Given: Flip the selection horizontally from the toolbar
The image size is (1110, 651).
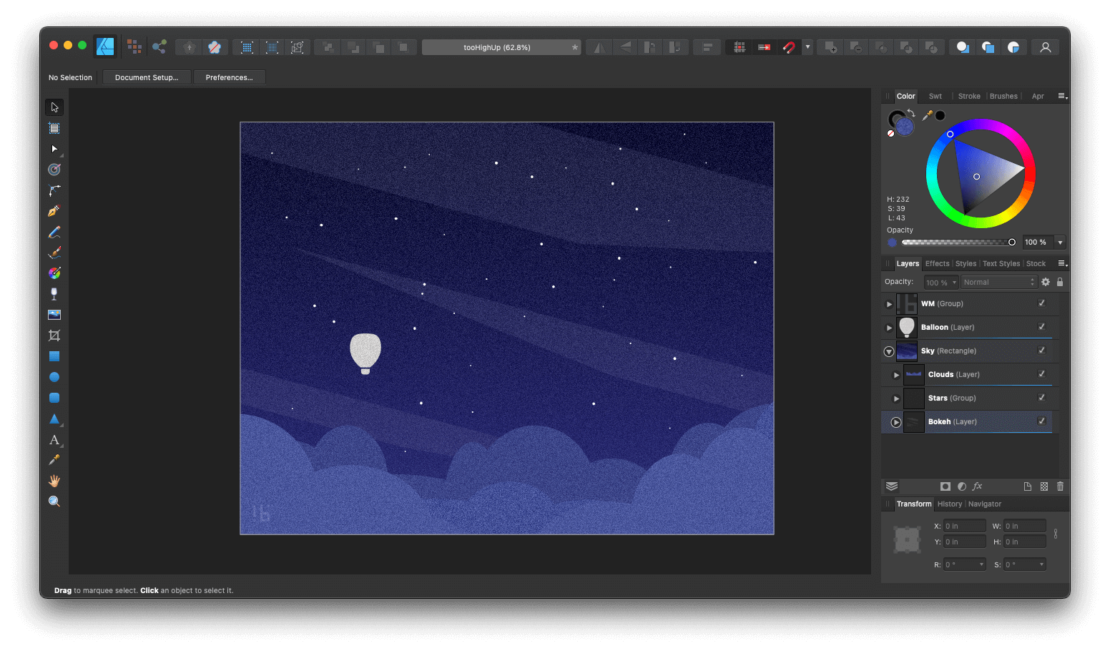Looking at the screenshot, I should click(599, 46).
